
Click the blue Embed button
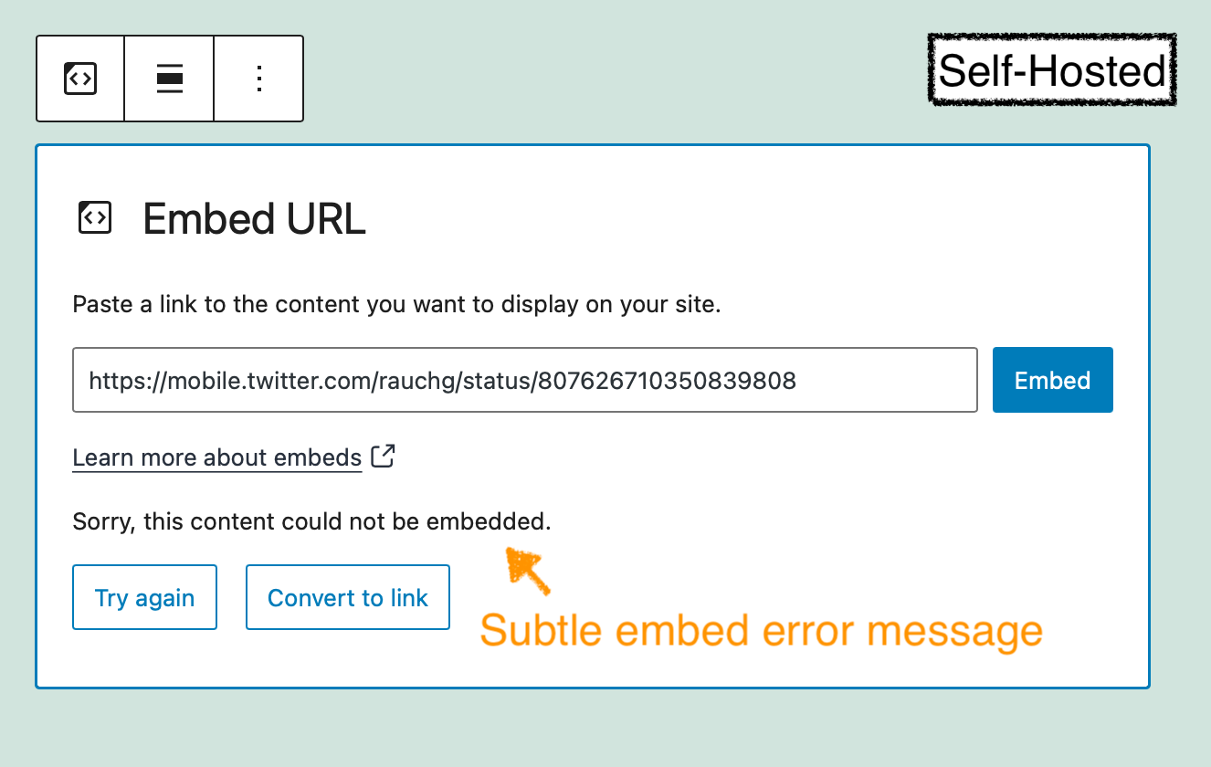click(1052, 380)
